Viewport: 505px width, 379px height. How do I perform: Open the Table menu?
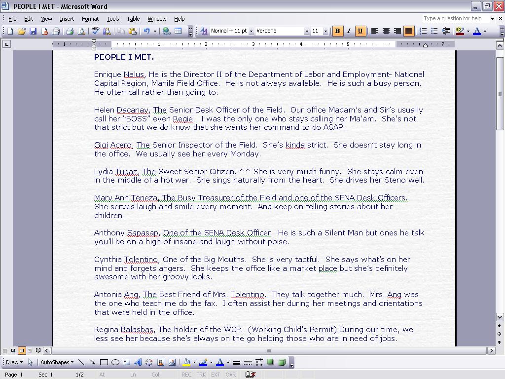[133, 19]
